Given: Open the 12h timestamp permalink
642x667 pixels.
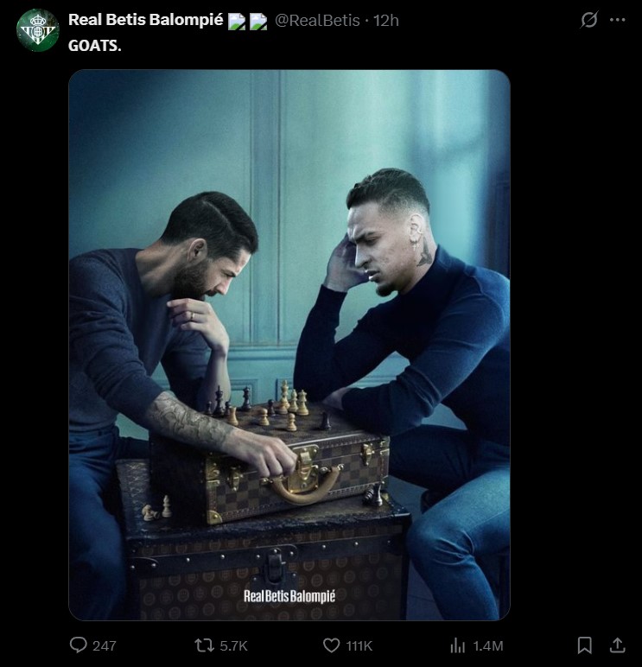Looking at the screenshot, I should tap(386, 21).
